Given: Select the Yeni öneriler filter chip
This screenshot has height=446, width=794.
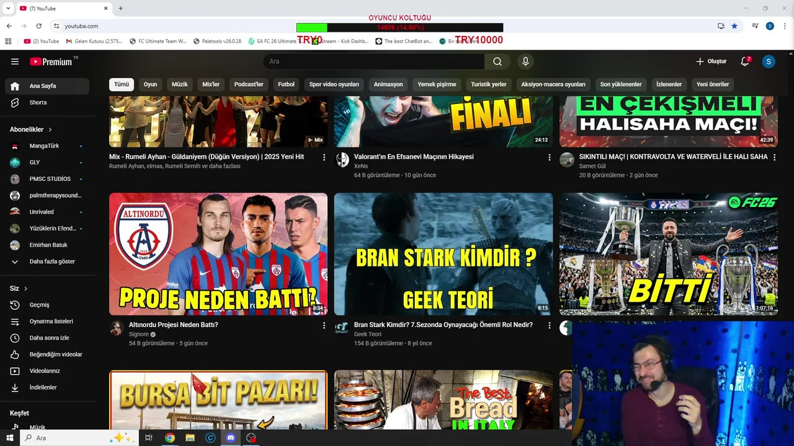Looking at the screenshot, I should tap(713, 84).
